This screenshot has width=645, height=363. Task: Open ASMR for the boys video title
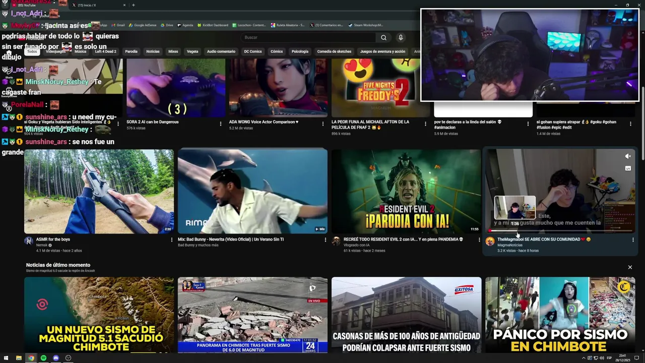click(x=53, y=239)
